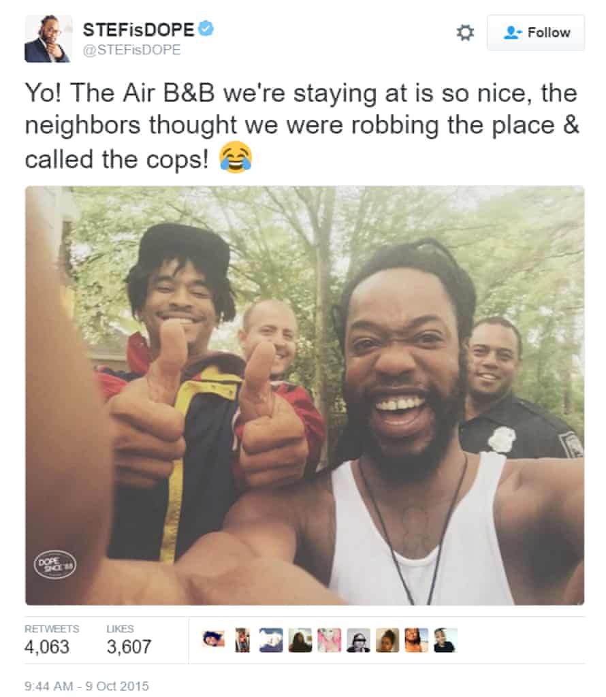Open the @STEFisDOPE handle link
Image resolution: width=606 pixels, height=697 pixels.
click(x=131, y=50)
